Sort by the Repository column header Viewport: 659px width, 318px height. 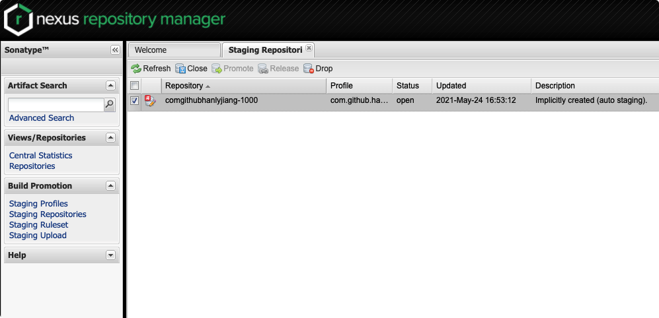[244, 86]
